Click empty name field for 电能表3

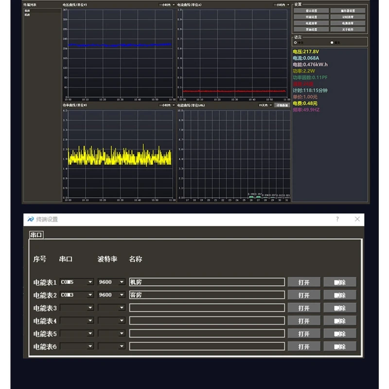[x=207, y=308]
